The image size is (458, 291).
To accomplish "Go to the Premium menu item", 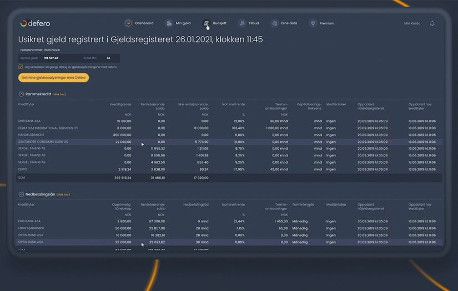I will [x=326, y=23].
